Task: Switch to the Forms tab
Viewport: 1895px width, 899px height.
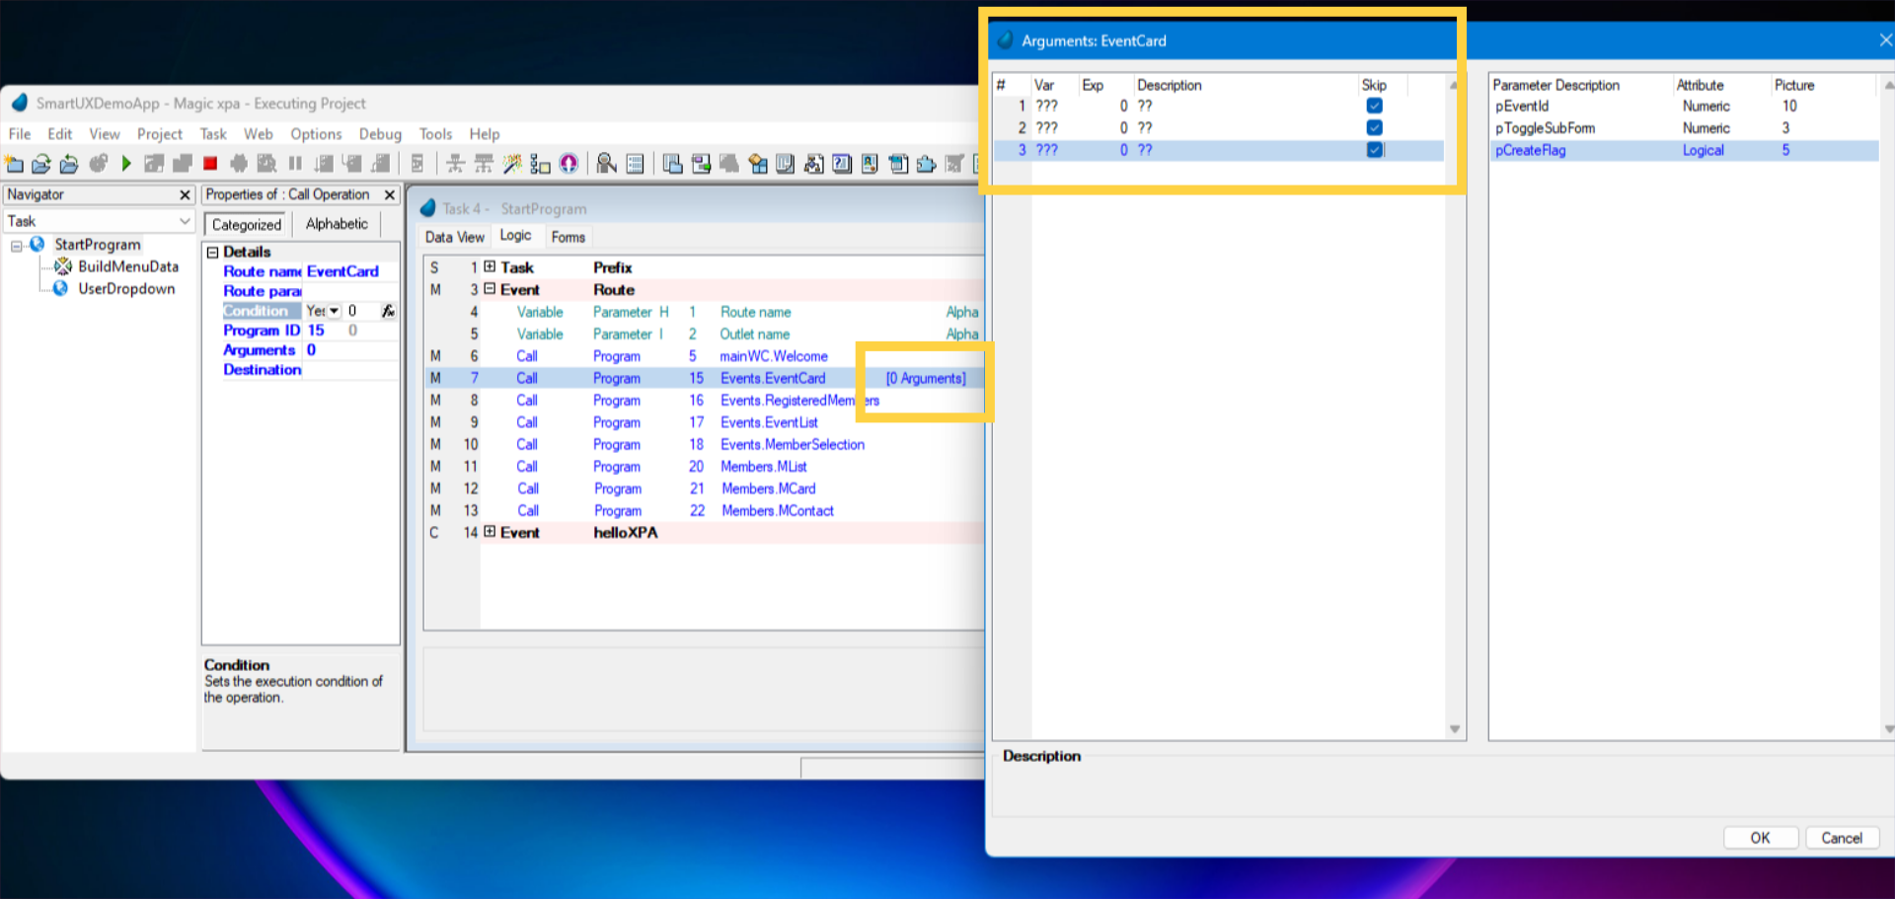Action: pyautogui.click(x=568, y=236)
